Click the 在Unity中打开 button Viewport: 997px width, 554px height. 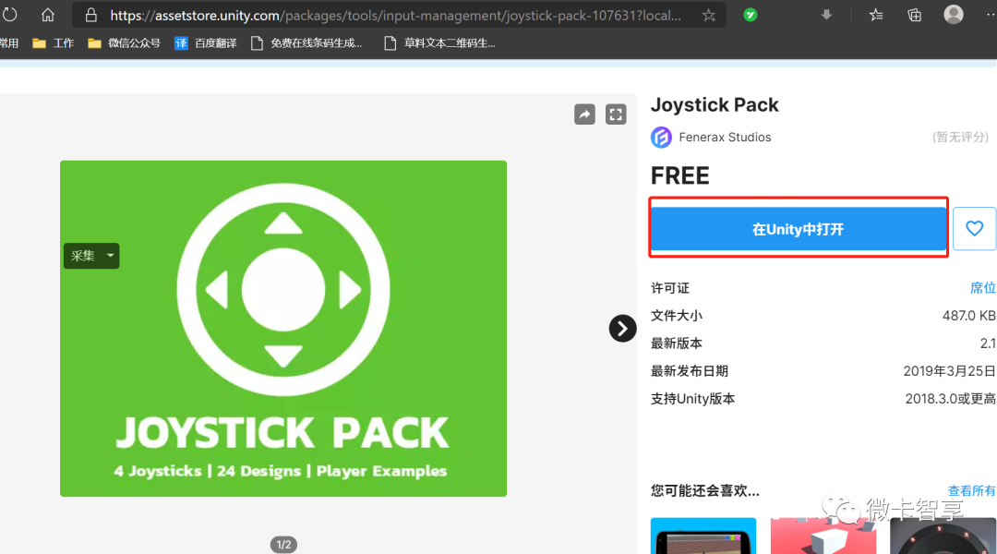[798, 228]
